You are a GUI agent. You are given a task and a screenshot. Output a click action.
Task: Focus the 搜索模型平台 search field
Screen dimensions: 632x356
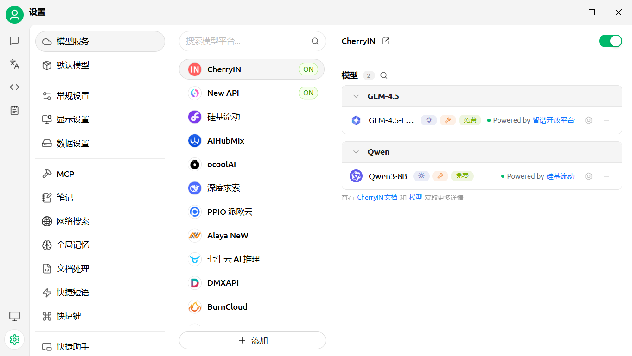pyautogui.click(x=246, y=41)
